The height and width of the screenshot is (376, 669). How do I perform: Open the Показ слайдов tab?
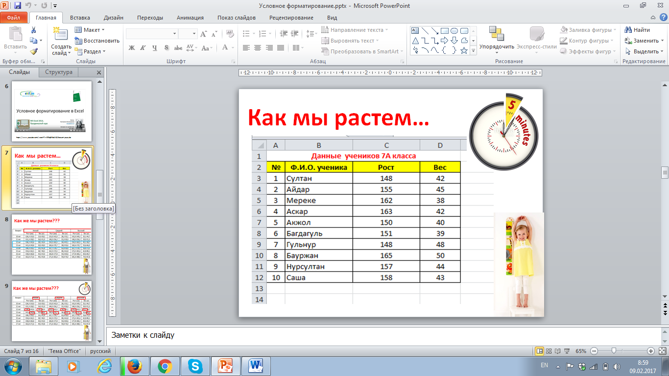pos(237,18)
